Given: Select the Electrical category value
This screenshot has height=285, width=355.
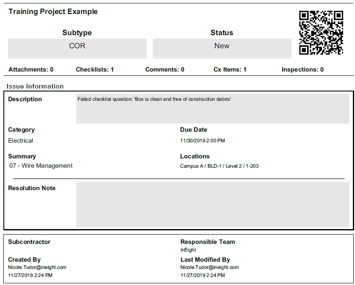Looking at the screenshot, I should 21,141.
